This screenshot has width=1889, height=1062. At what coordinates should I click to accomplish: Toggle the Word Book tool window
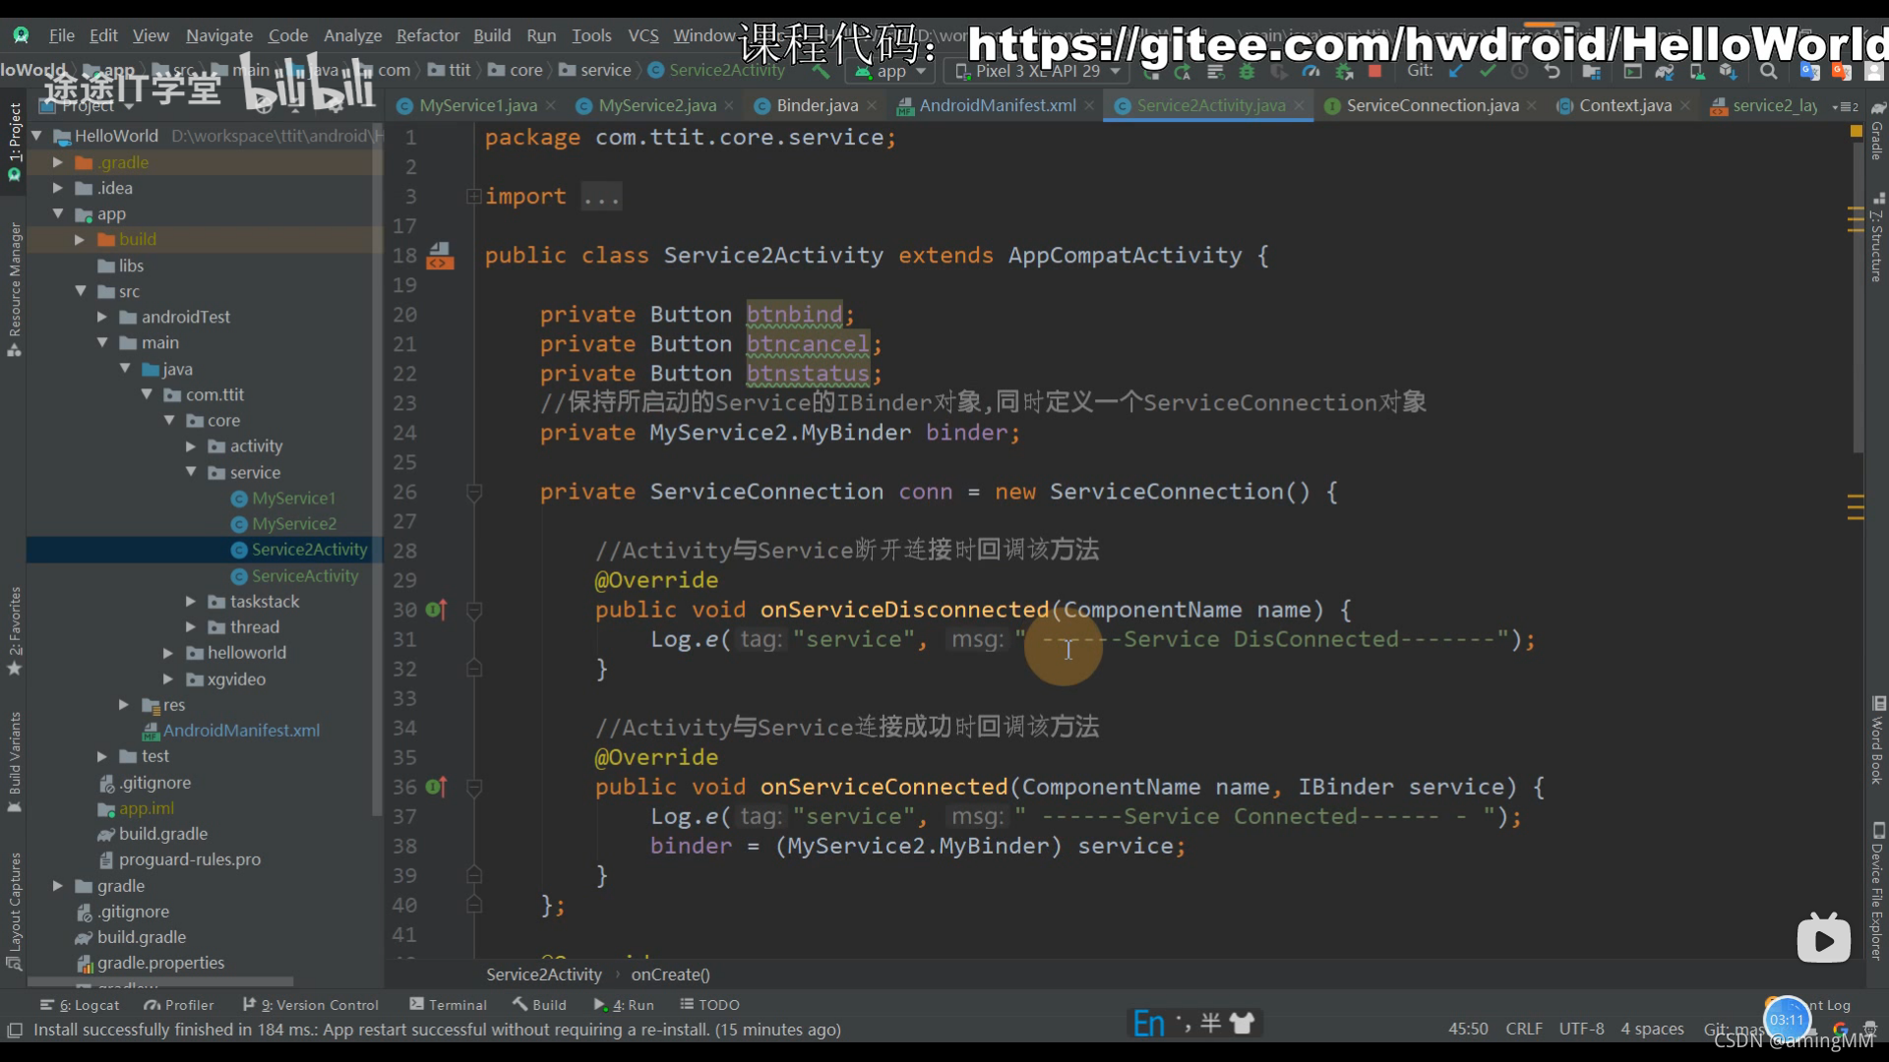click(1876, 740)
